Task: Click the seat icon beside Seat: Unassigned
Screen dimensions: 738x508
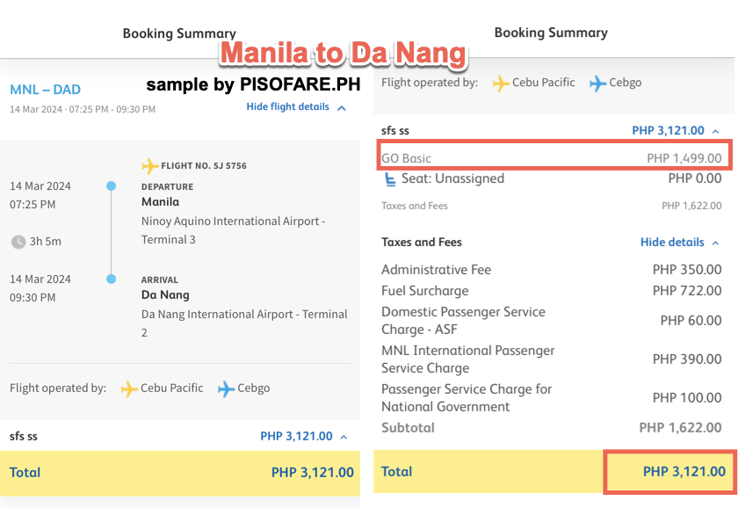Action: coord(391,179)
